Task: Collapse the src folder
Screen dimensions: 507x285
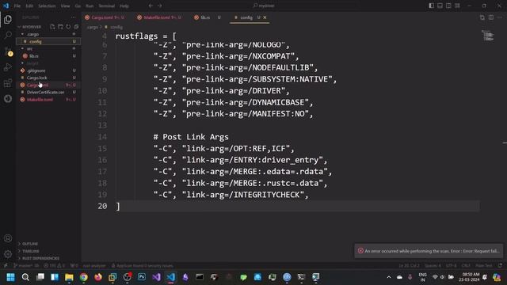Action: pos(48,49)
